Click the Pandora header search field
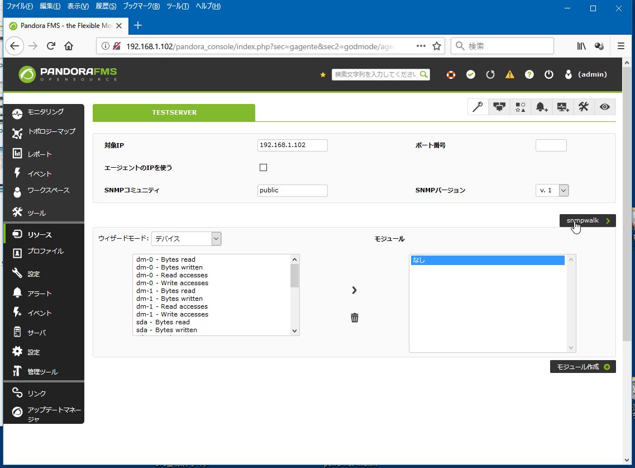Screen dimensions: 635x468 [375, 74]
